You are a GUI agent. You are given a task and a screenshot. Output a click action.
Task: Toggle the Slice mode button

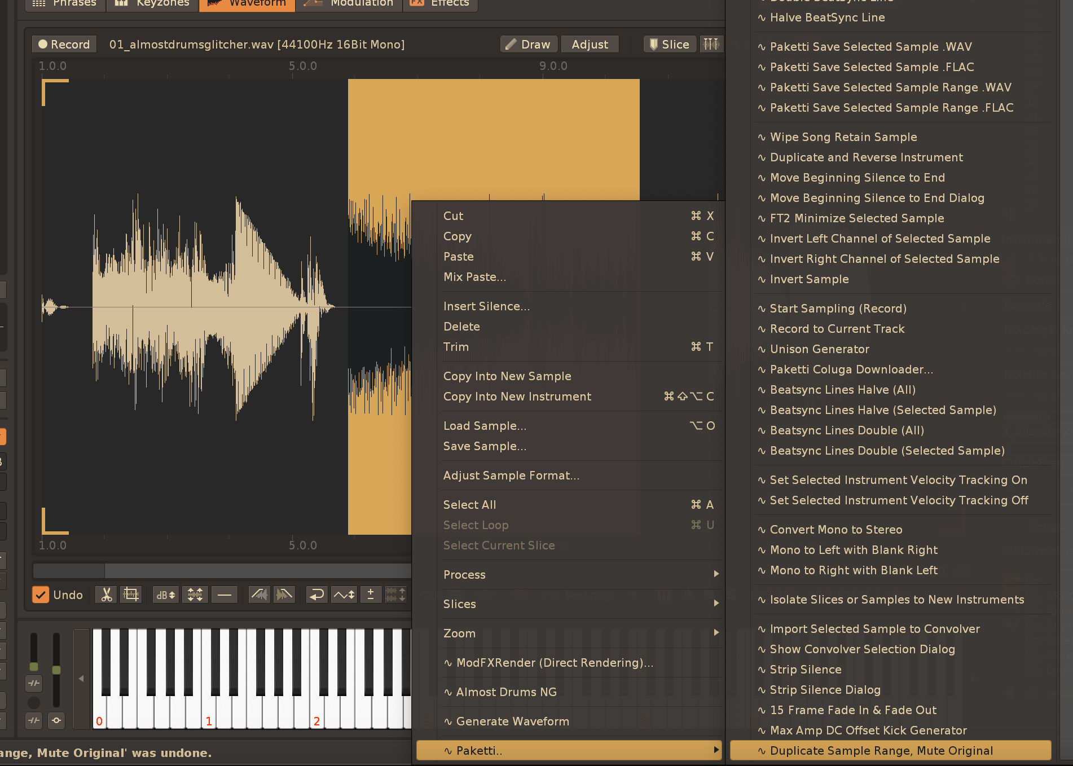point(669,44)
